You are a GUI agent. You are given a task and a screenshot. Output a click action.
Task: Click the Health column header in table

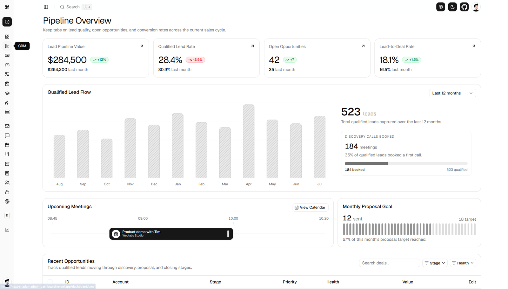click(x=333, y=282)
